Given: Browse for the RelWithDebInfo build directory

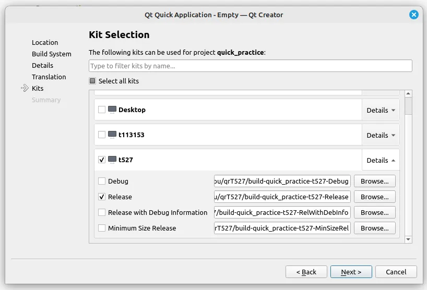Looking at the screenshot, I should [x=375, y=212].
